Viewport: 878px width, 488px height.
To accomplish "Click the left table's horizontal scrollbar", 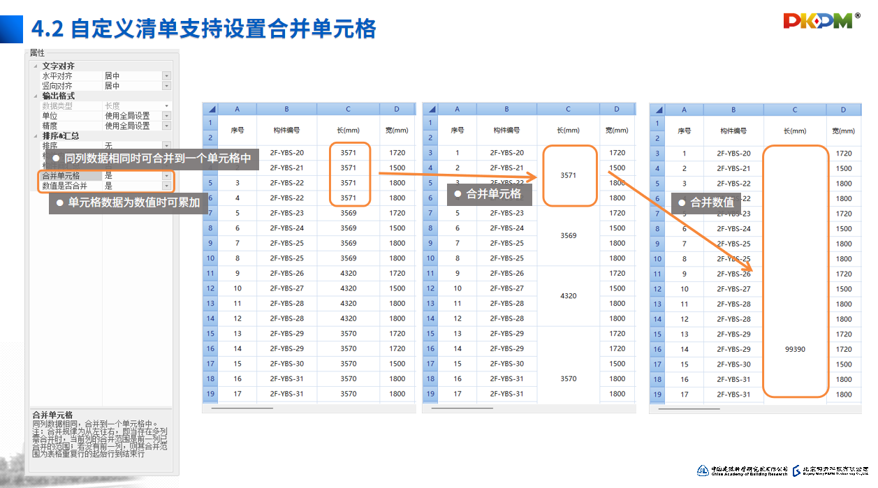I will [x=242, y=408].
